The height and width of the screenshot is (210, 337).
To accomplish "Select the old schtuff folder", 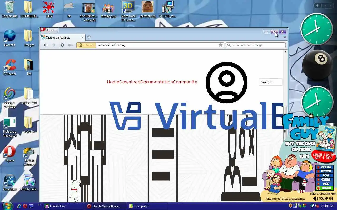I will point(29,96).
